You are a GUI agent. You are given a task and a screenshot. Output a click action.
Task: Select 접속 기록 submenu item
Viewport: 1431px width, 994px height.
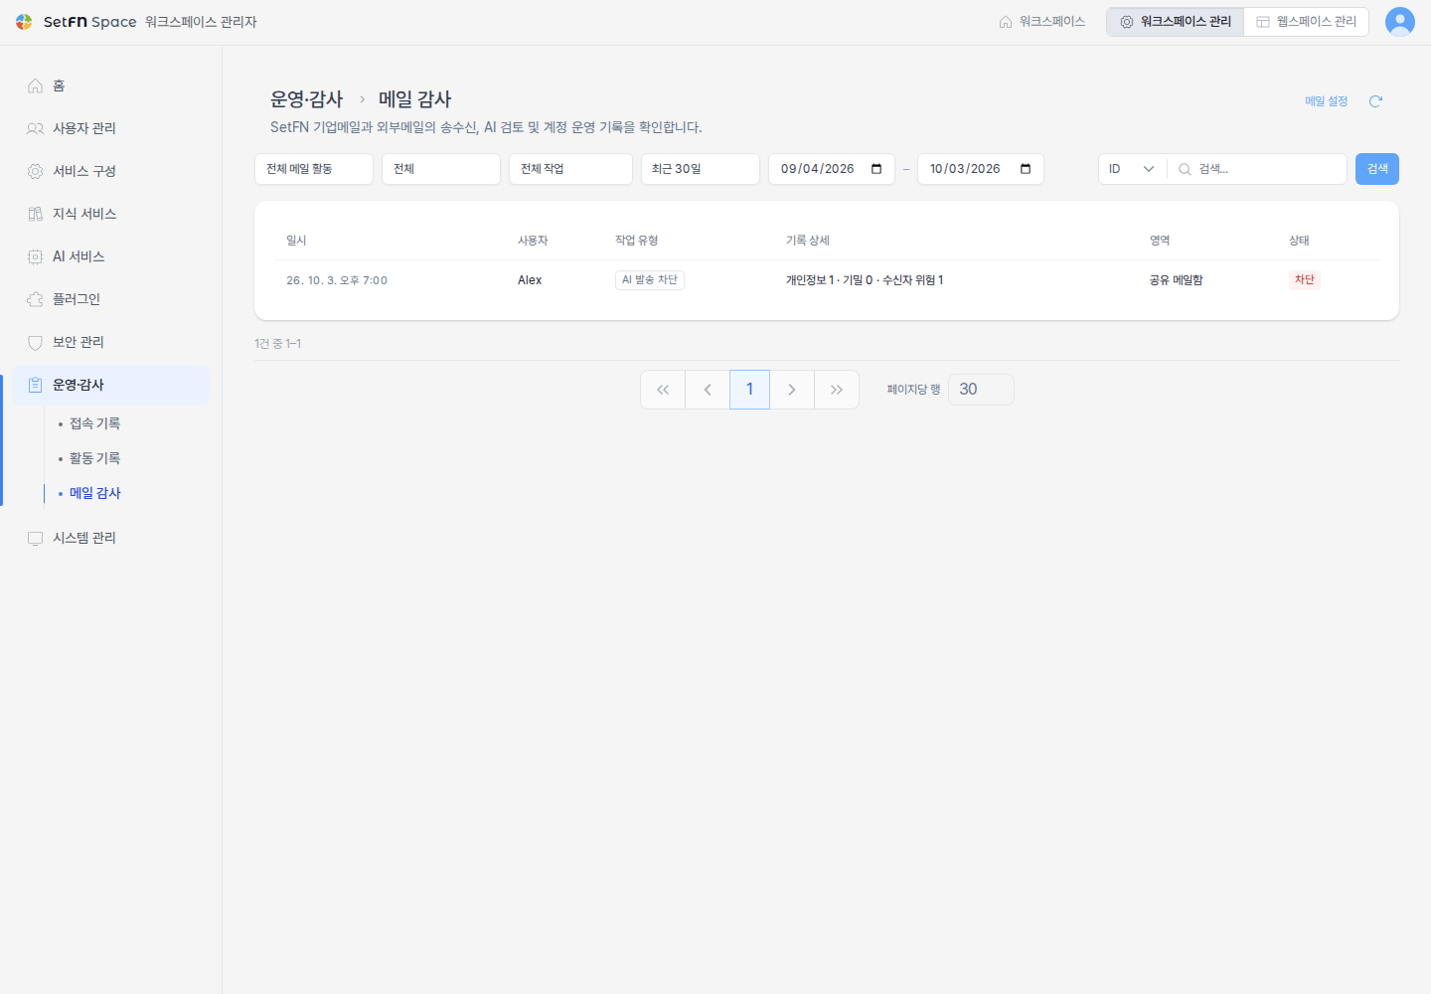pyautogui.click(x=94, y=423)
